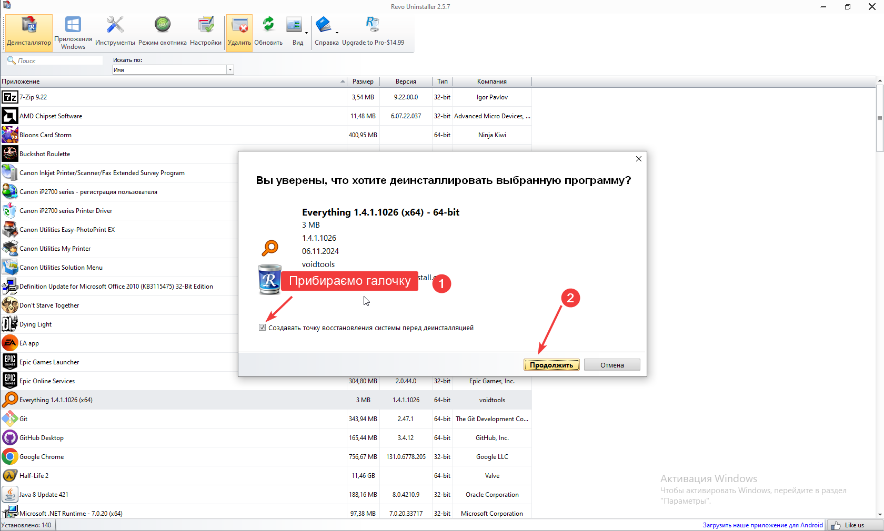Select the Git row icon
Image resolution: width=884 pixels, height=531 pixels.
(9, 419)
